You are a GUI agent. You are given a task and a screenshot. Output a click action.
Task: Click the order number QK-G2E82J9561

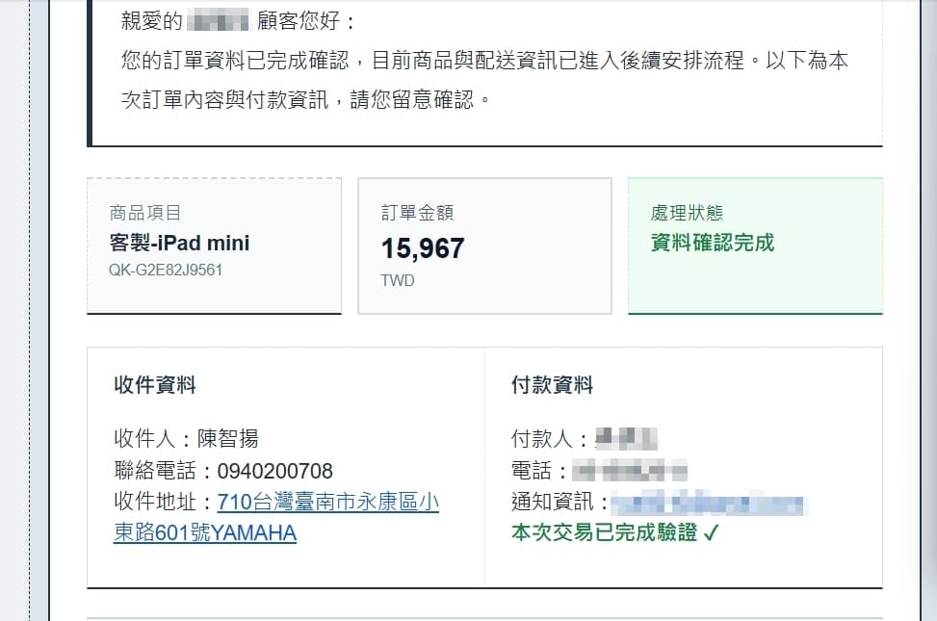[x=166, y=271]
